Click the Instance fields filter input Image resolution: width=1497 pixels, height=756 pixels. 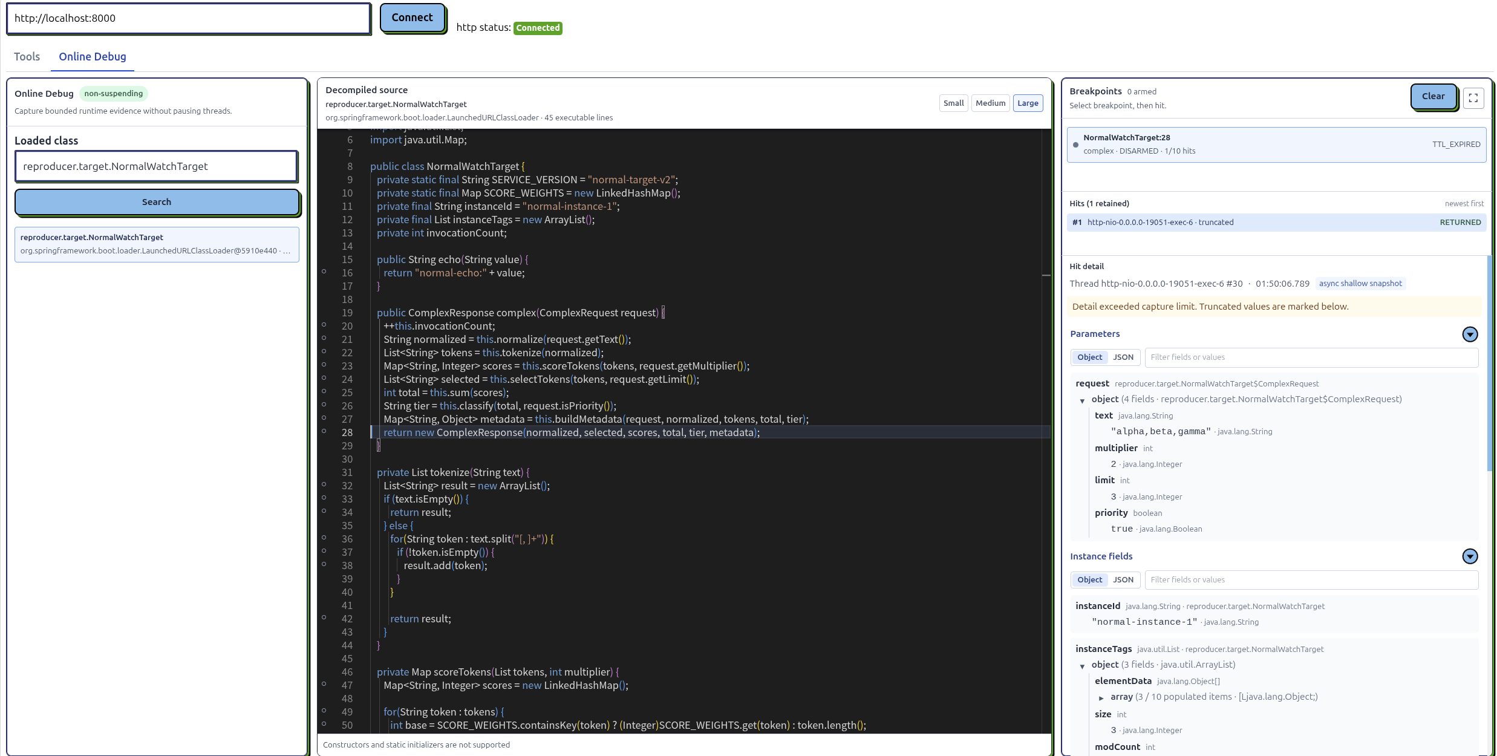pyautogui.click(x=1311, y=580)
